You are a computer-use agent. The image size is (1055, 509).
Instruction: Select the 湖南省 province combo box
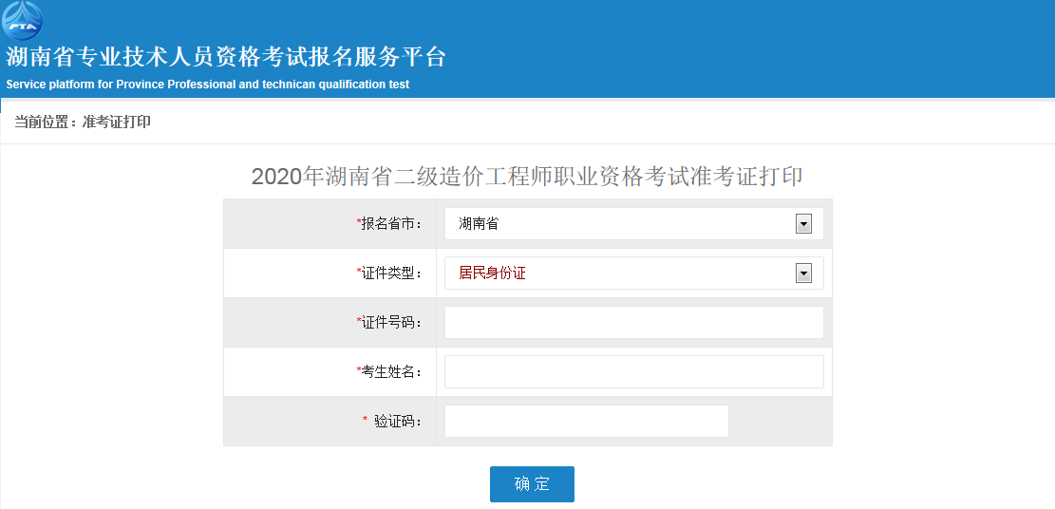tap(633, 223)
